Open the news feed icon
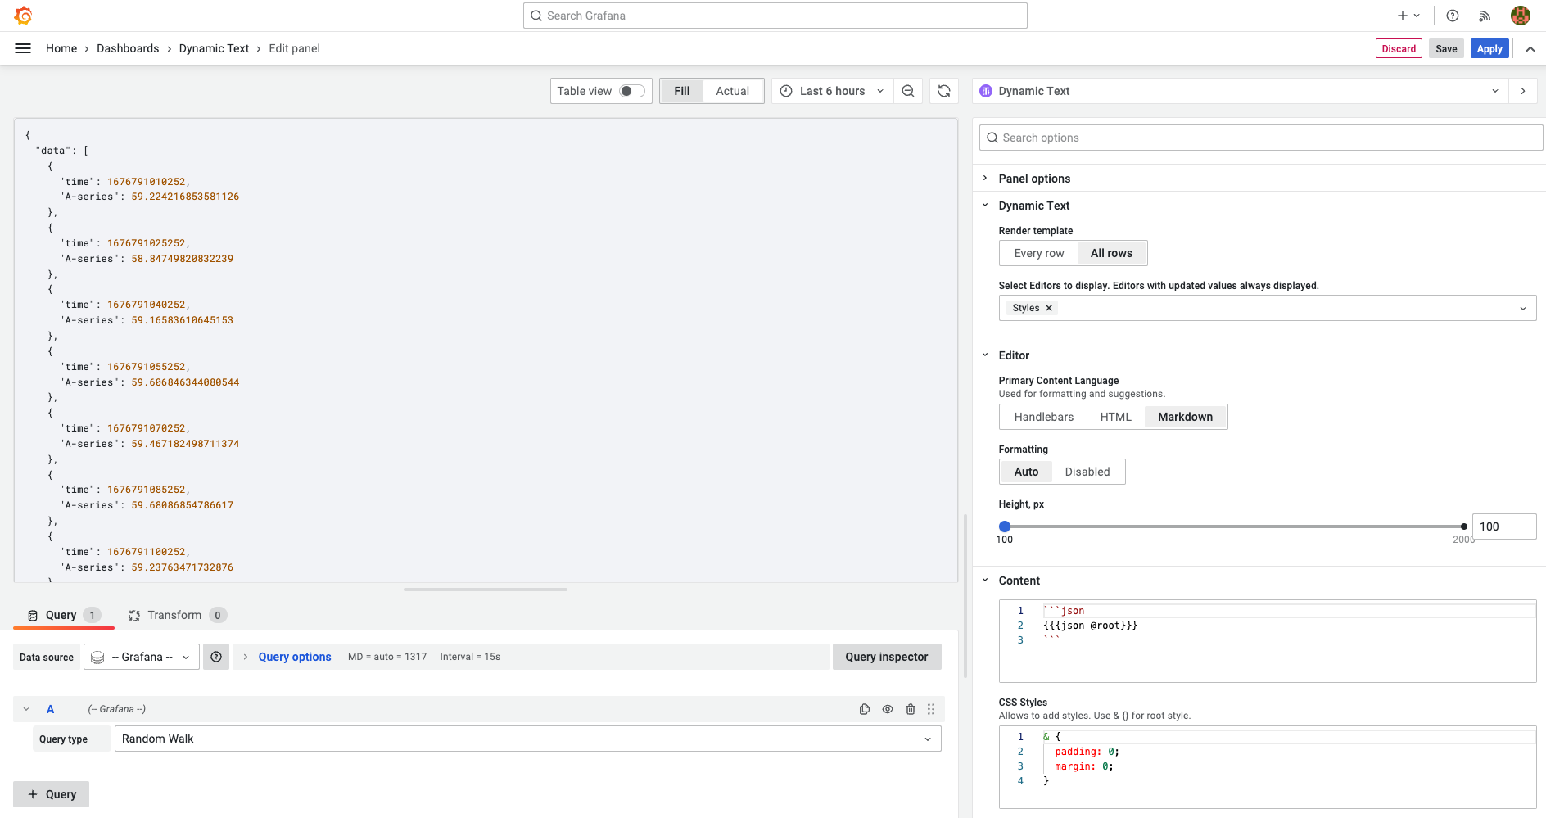Screen dimensions: 1546x818 (1485, 16)
